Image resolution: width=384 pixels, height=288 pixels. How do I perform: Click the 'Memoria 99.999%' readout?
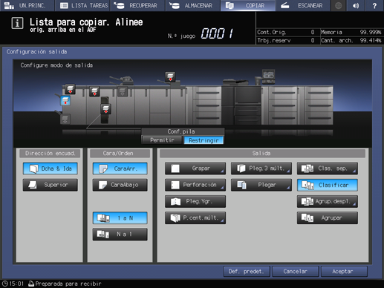[351, 32]
